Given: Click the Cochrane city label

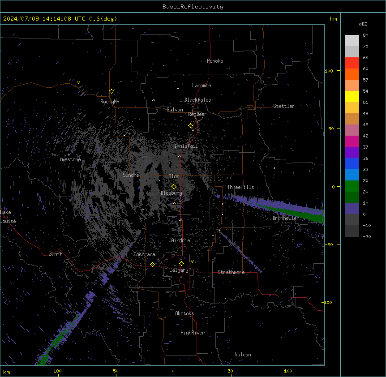Looking at the screenshot, I should tap(144, 254).
